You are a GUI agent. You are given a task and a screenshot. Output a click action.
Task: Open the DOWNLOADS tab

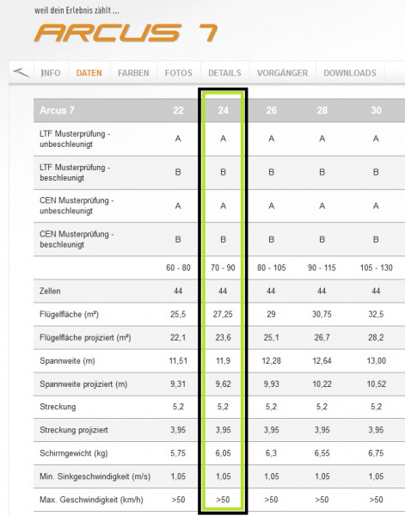(x=350, y=73)
